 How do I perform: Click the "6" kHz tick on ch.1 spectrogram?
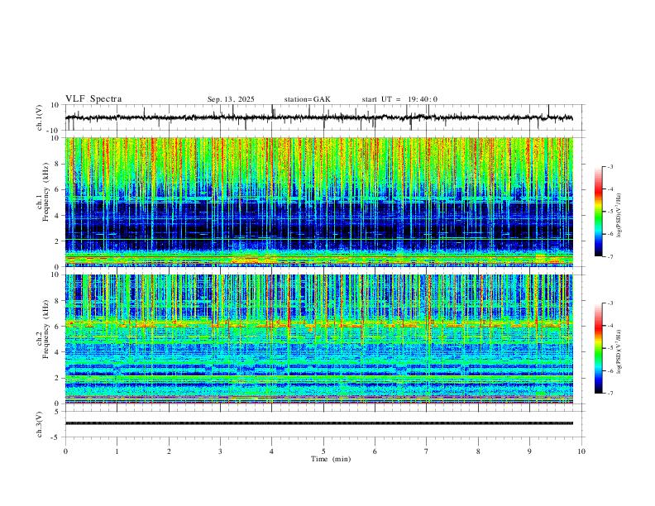click(57, 189)
